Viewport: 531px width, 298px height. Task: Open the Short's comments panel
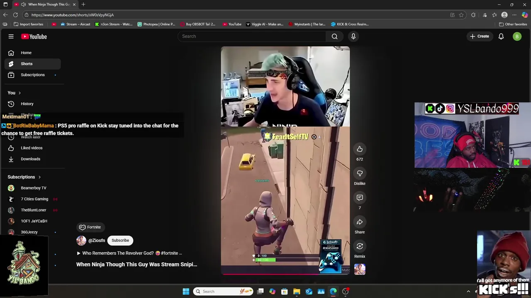pyautogui.click(x=360, y=198)
